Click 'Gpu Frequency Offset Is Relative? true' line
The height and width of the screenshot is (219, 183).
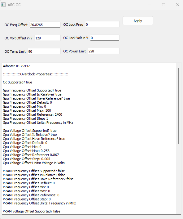pyautogui.click(x=32, y=94)
